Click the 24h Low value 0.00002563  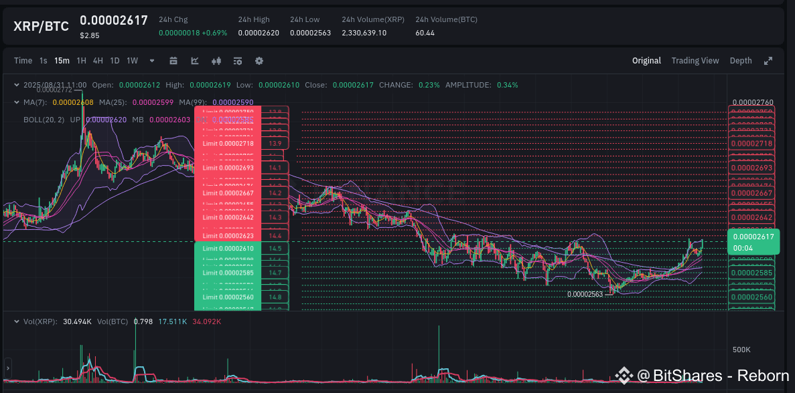click(x=310, y=33)
